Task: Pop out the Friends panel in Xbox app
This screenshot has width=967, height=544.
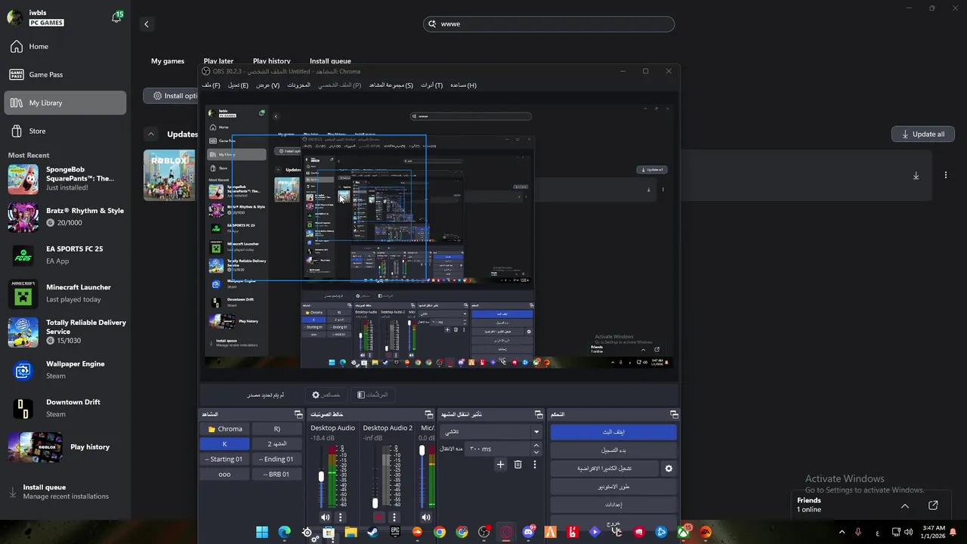Action: pyautogui.click(x=933, y=505)
